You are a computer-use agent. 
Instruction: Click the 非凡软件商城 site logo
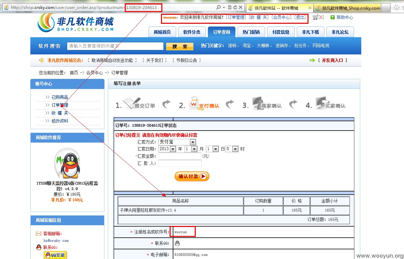tap(75, 22)
